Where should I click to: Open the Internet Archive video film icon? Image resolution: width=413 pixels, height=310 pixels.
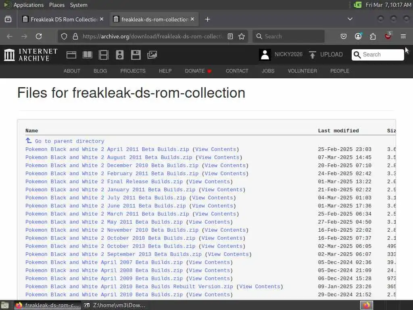click(x=104, y=55)
